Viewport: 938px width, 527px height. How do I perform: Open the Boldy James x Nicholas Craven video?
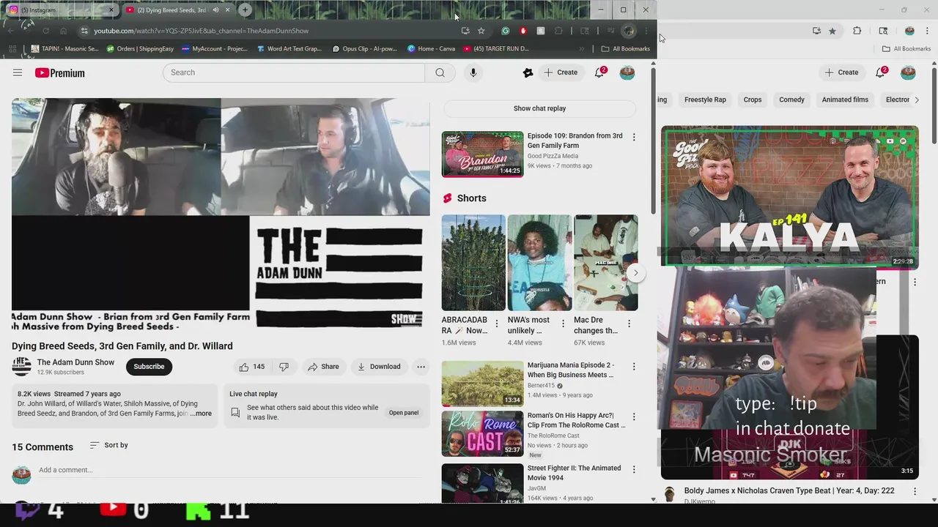(x=789, y=491)
